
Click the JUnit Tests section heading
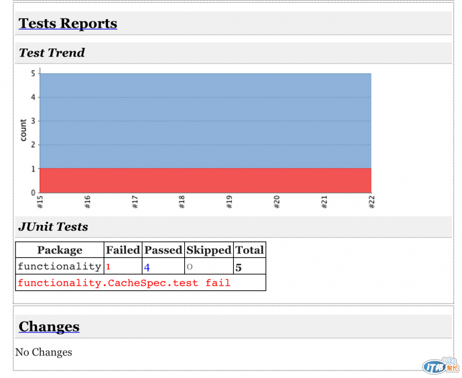pos(53,227)
